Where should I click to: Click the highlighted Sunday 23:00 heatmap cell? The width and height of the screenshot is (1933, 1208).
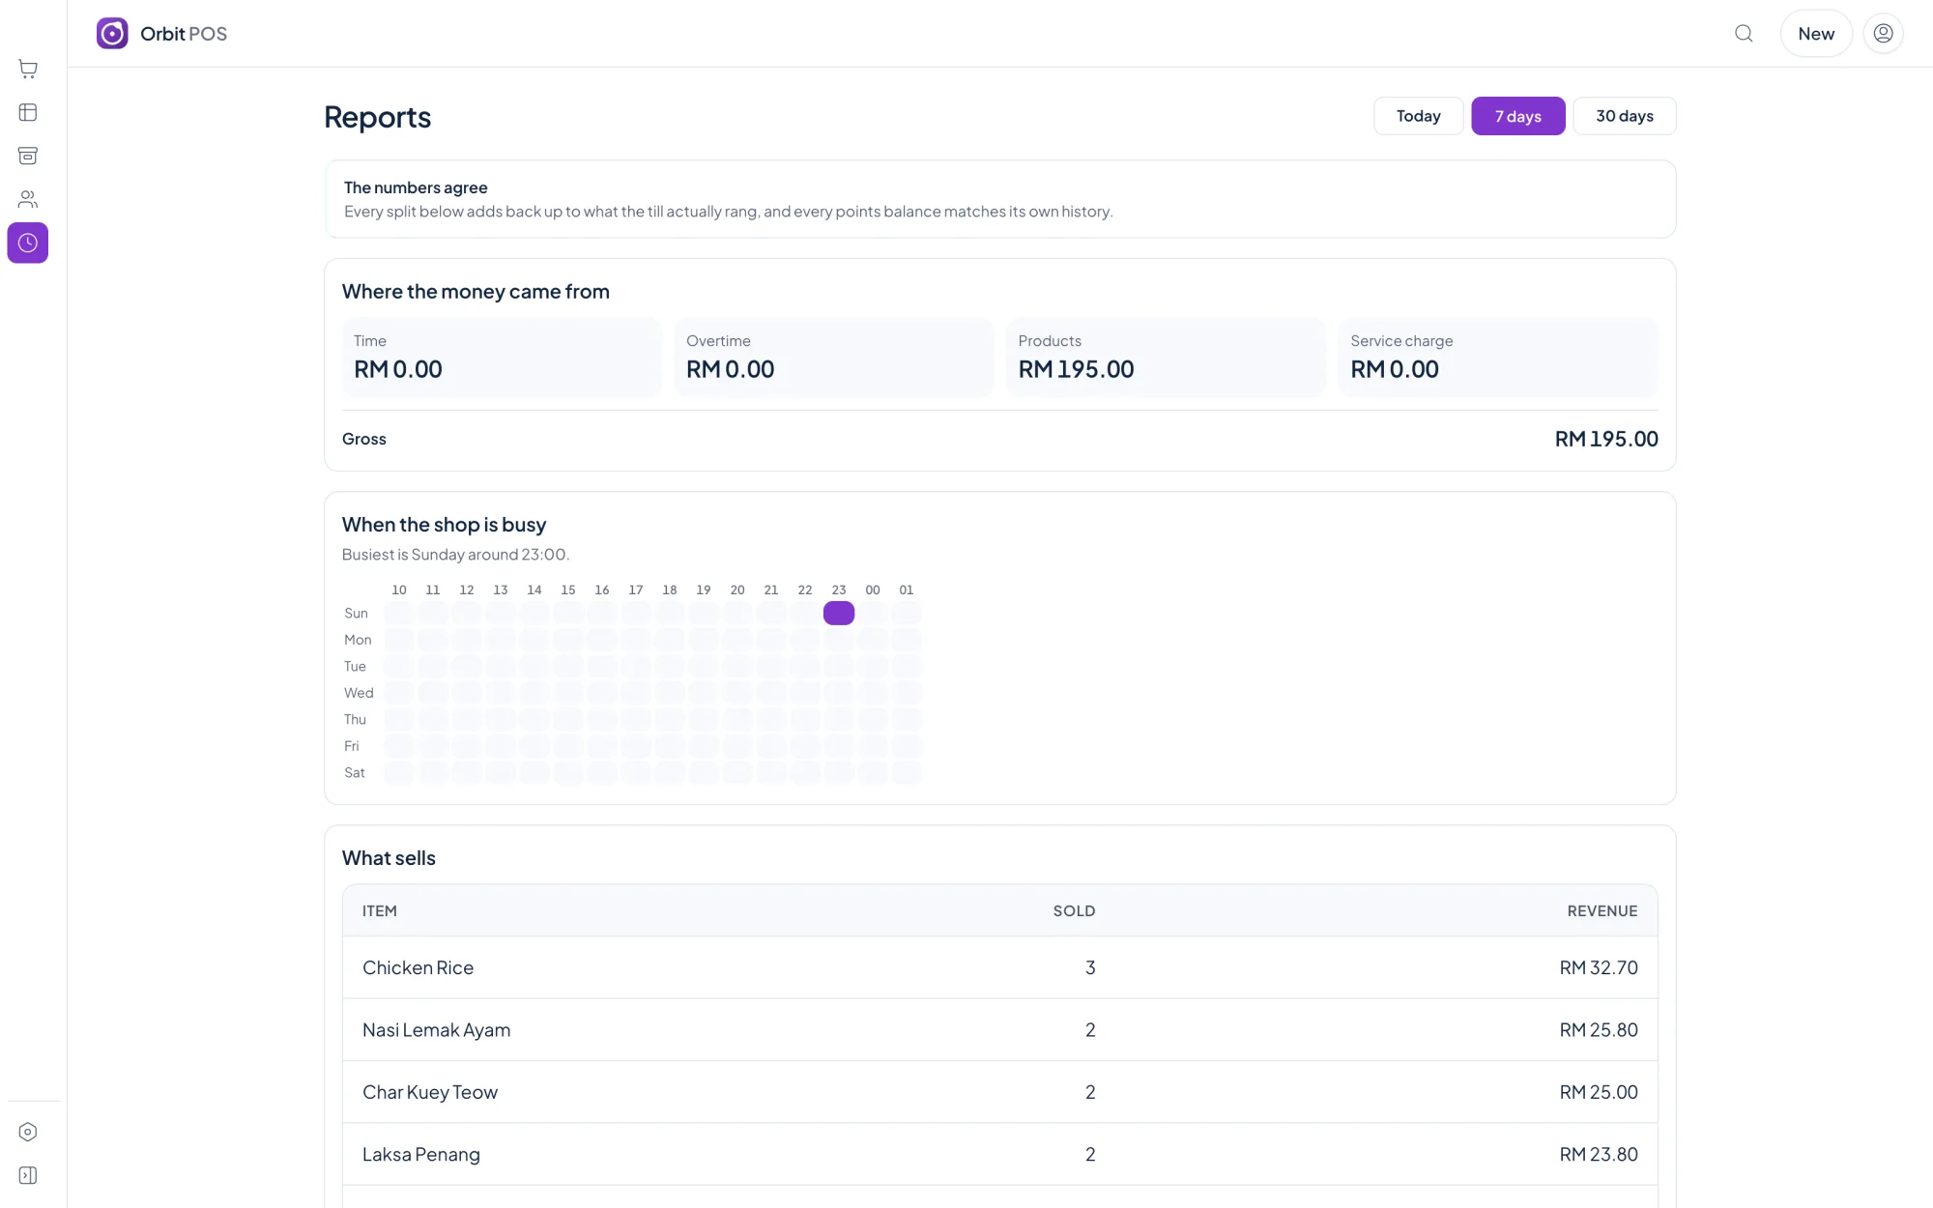pos(839,613)
